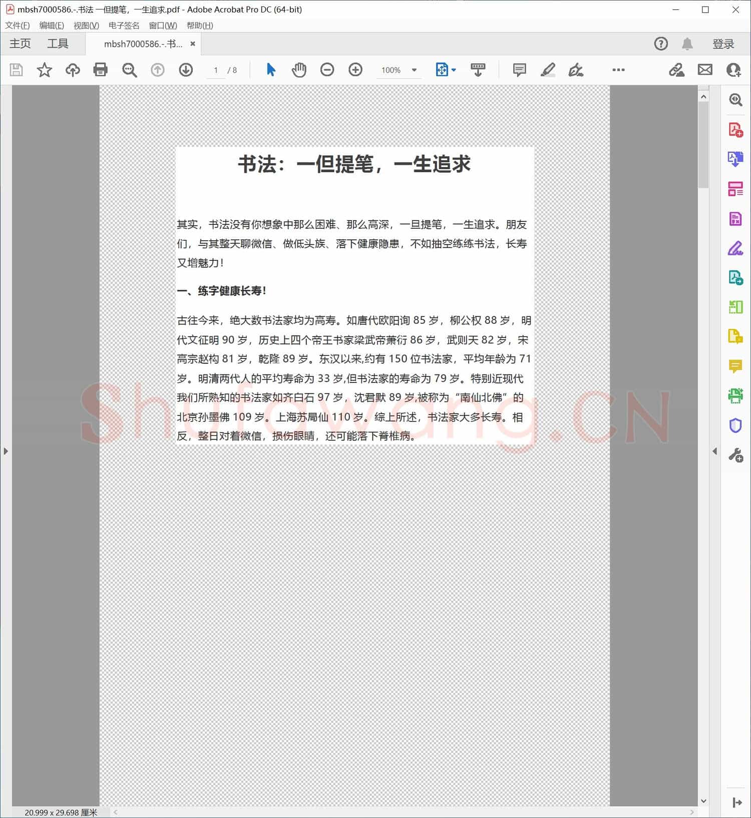Open the 帮助 menu
This screenshot has width=751, height=818.
click(200, 26)
